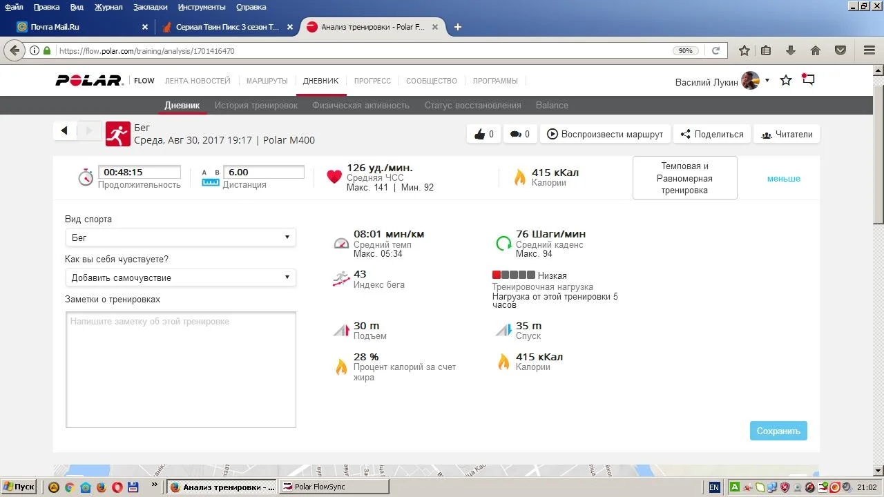Open the sport type dropdown showing Бег

pyautogui.click(x=180, y=237)
